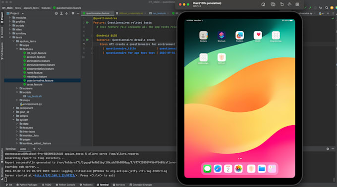Open run_tests.sh in Project tree
337x187 pixels.
tap(34, 96)
